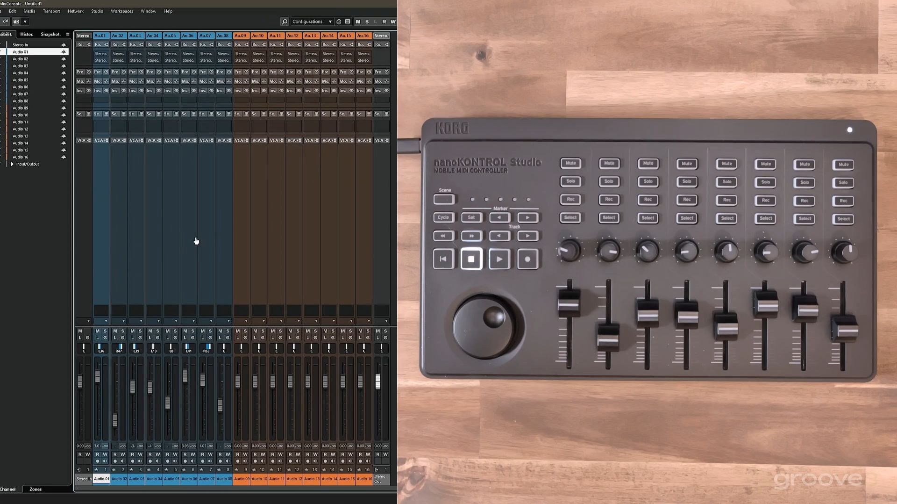Click the Ins. button on Au.16
897x504 pixels.
(x=361, y=91)
